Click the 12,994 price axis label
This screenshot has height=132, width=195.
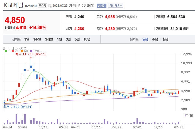pyautogui.click(x=186, y=54)
